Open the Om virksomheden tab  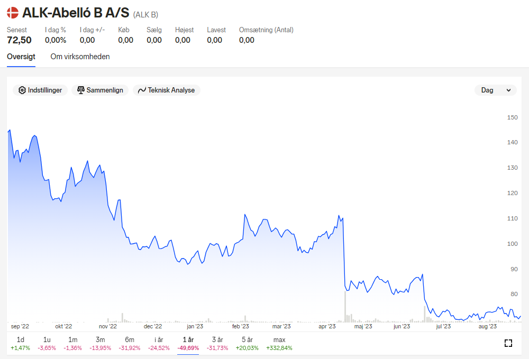80,57
